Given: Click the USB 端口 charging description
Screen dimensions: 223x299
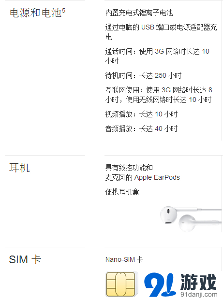Looking at the screenshot, I should pos(161,32).
